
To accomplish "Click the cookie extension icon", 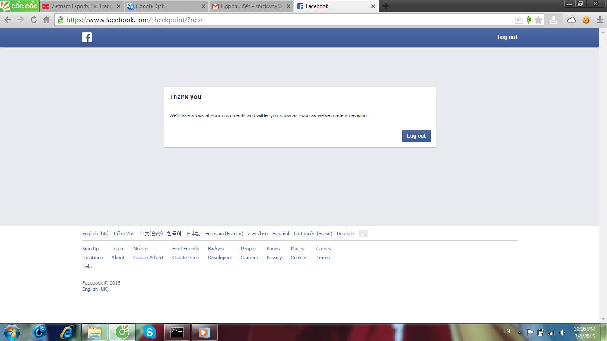I will (586, 20).
